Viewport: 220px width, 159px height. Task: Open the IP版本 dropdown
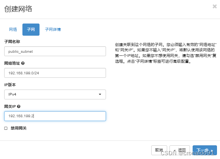coord(55,94)
